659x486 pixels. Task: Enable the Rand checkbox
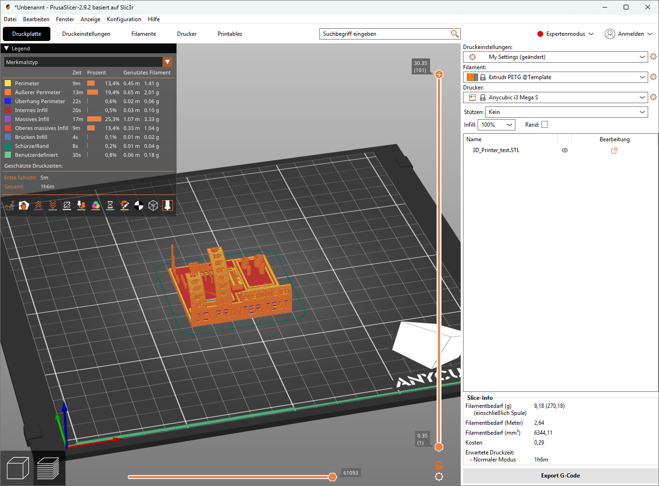tap(545, 125)
